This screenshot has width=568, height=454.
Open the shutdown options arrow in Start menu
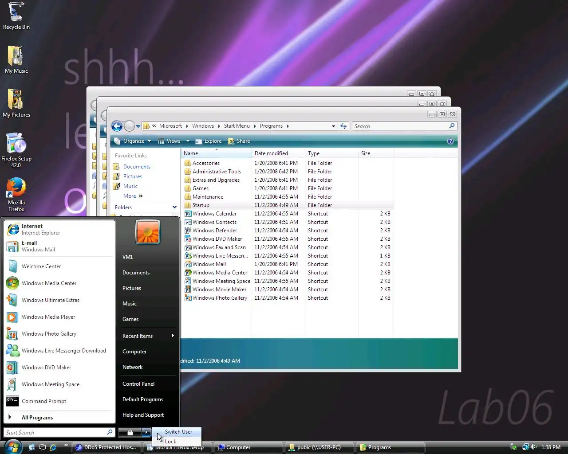(x=146, y=432)
